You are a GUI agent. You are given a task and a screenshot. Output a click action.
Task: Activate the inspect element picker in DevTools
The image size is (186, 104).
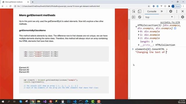click(134, 11)
